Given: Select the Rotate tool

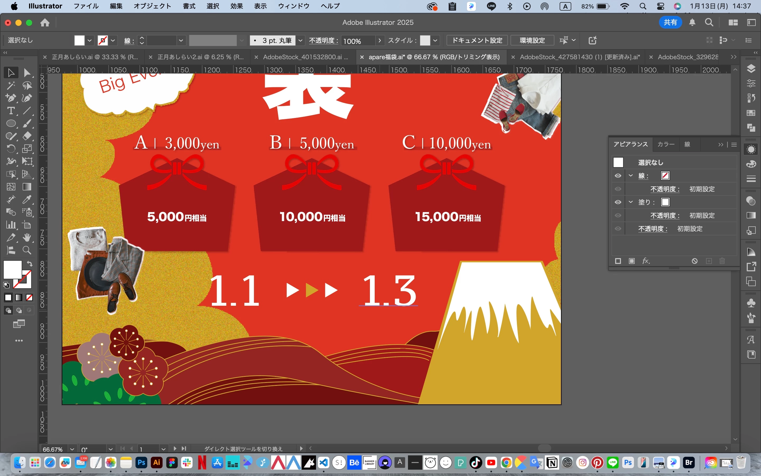Looking at the screenshot, I should click(x=11, y=149).
